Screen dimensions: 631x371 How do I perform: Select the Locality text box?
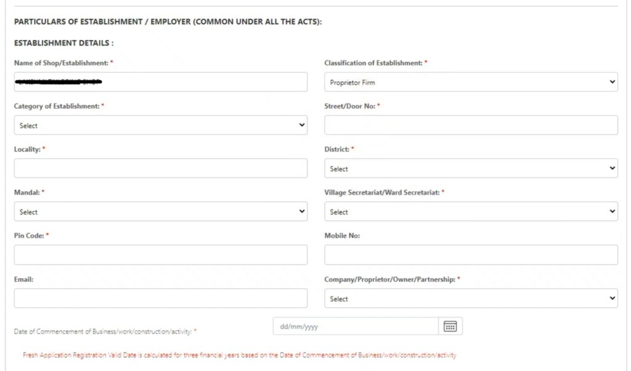point(161,168)
